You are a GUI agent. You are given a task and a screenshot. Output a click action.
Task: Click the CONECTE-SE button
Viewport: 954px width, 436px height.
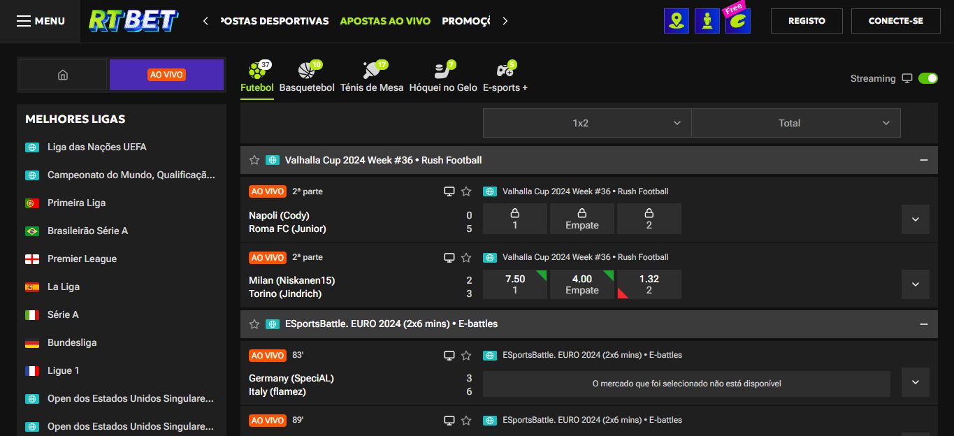(895, 21)
